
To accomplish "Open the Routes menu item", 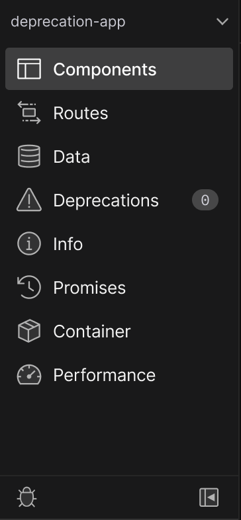I will coord(119,112).
